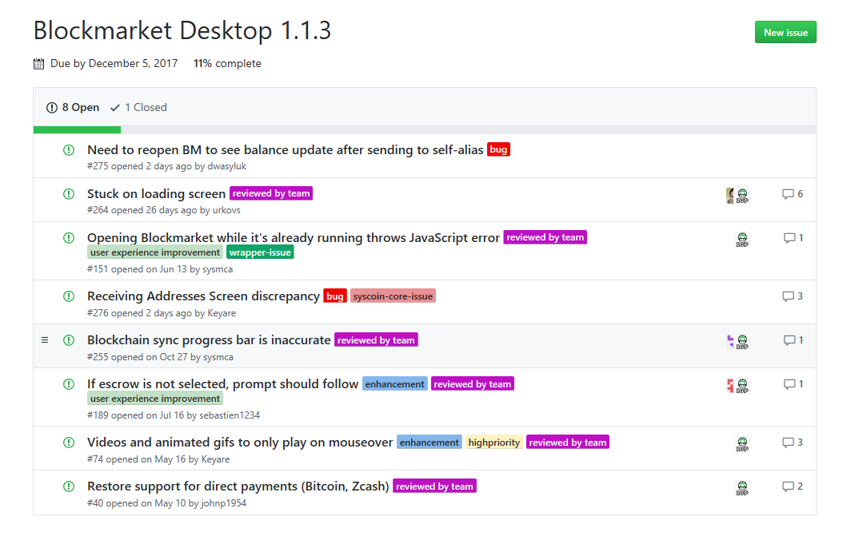Open Receiving Addresses Screen discrepancy issue
Image resolution: width=859 pixels, height=536 pixels.
click(203, 296)
